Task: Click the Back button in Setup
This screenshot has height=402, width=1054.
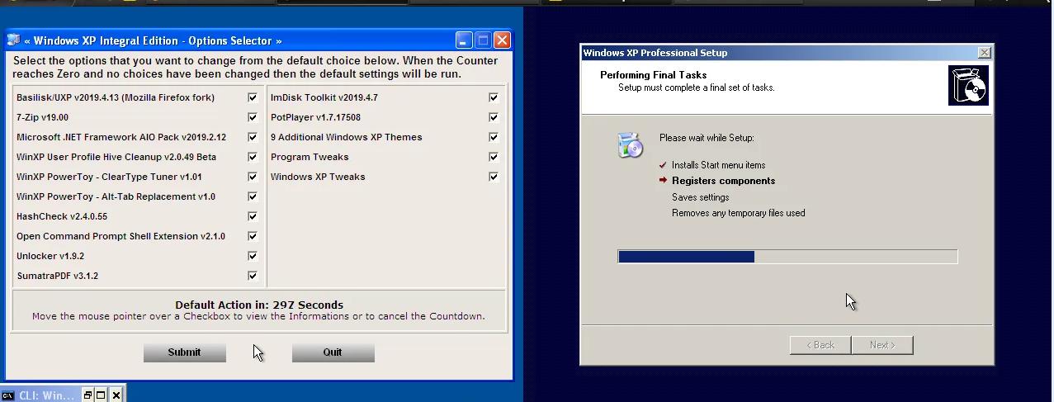Action: coord(820,345)
